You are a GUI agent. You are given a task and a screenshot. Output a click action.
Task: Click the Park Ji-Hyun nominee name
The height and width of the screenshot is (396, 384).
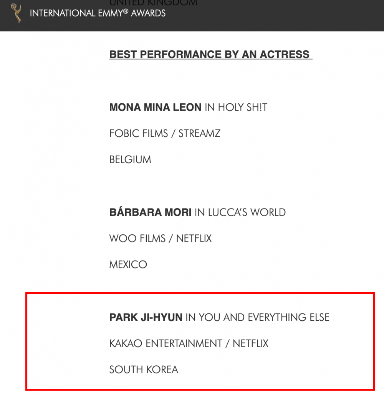coord(146,318)
